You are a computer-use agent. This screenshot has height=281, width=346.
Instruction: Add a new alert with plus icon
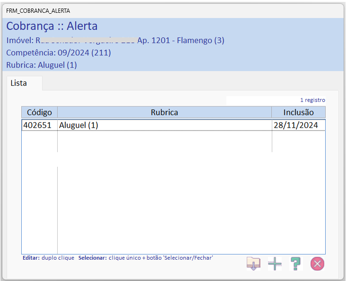click(x=275, y=263)
